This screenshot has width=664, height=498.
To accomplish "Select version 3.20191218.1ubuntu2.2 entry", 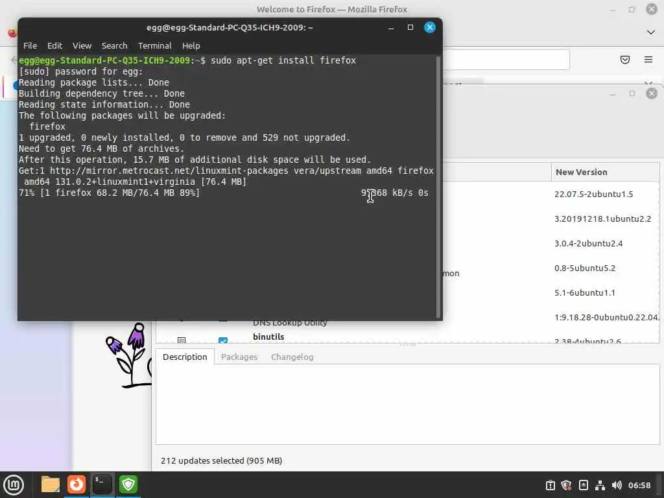I will click(x=602, y=219).
